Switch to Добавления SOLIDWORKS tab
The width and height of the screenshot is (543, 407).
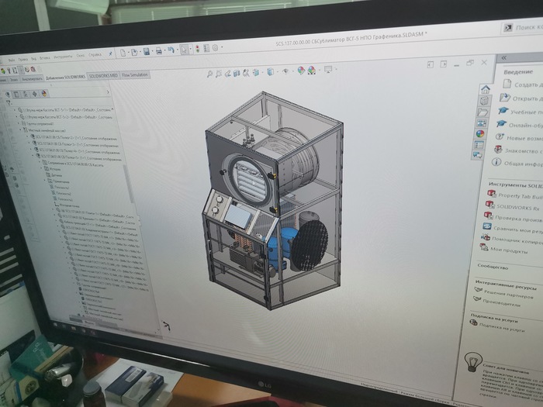click(65, 78)
